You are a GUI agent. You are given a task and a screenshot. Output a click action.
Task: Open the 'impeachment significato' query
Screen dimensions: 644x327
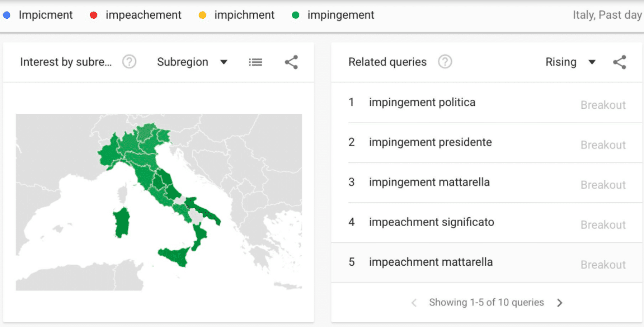[x=431, y=222]
